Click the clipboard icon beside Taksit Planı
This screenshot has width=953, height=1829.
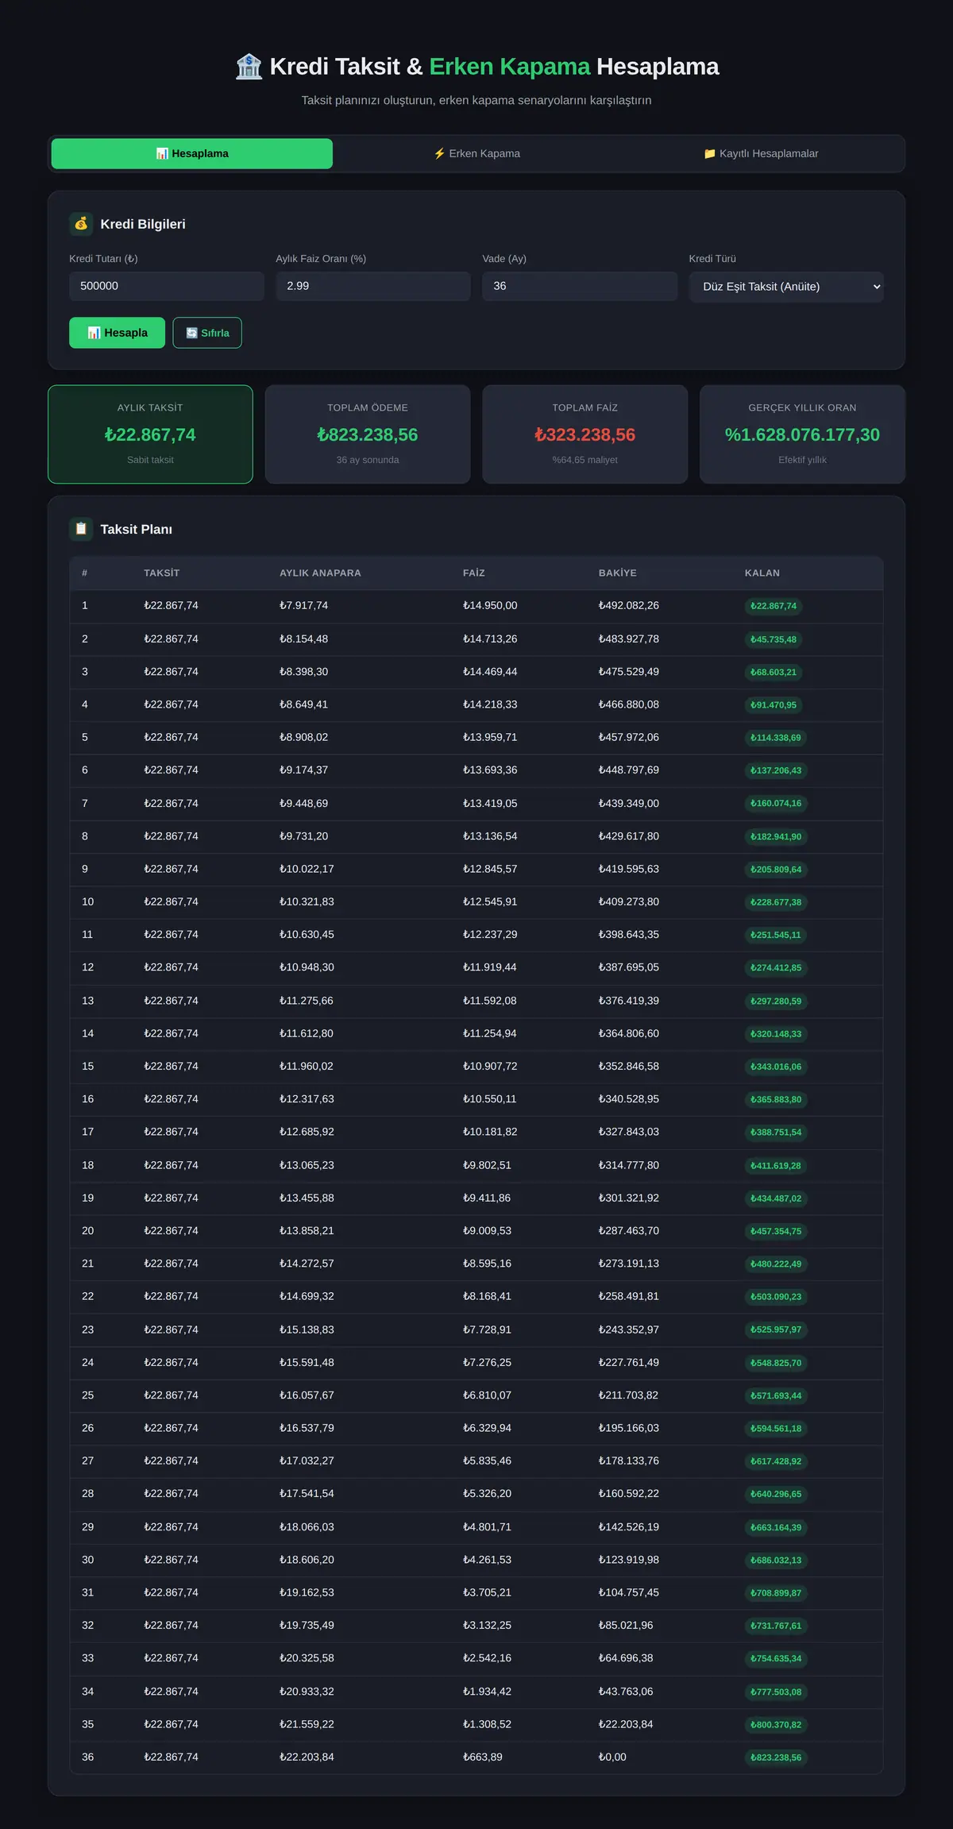[x=81, y=529]
